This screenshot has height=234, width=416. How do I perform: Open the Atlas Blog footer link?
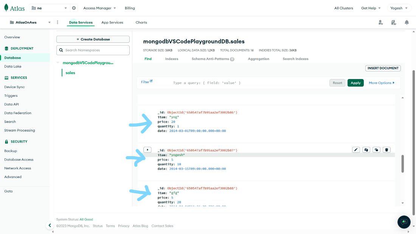click(x=140, y=226)
